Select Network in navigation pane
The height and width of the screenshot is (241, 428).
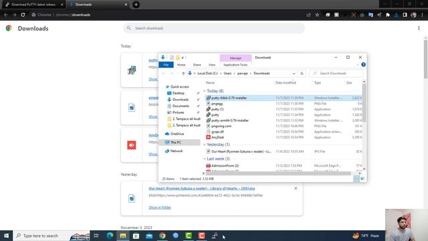(177, 151)
